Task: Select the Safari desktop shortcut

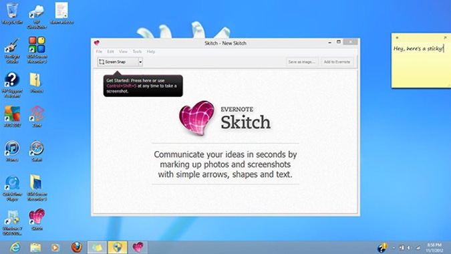Action: [x=37, y=151]
